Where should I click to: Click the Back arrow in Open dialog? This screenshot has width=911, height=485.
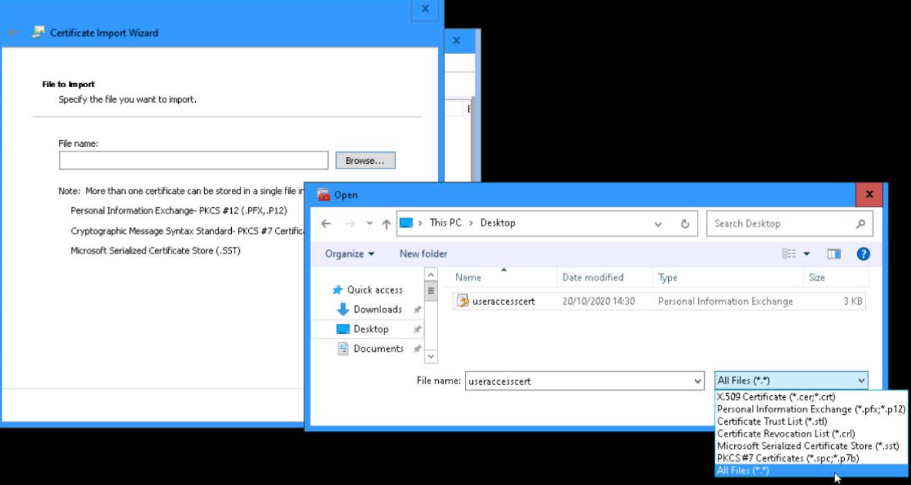tap(326, 223)
